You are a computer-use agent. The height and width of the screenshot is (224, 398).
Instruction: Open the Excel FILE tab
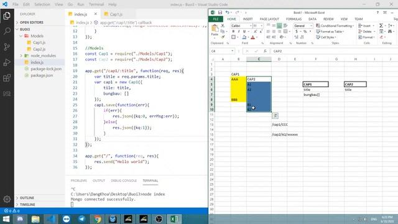(x=216, y=19)
